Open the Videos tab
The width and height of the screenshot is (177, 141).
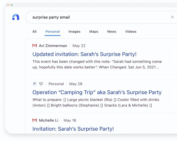(131, 32)
